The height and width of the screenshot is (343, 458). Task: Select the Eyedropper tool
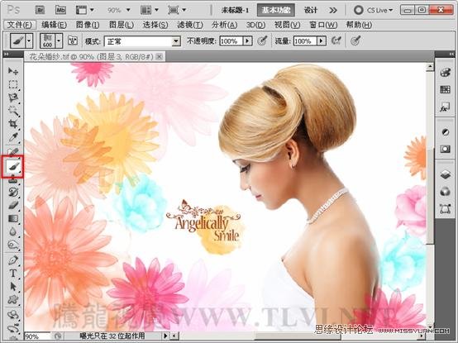(x=13, y=137)
